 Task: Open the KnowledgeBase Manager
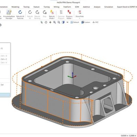[x=9, y=14]
